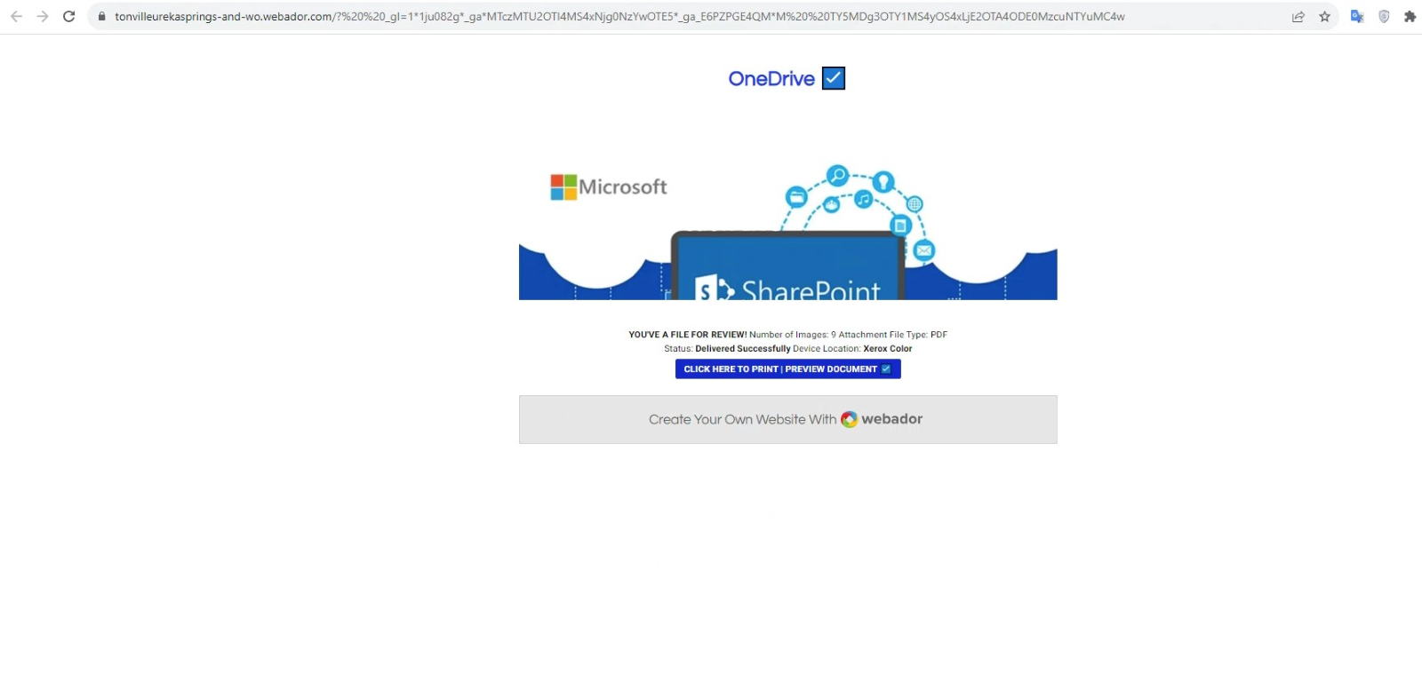Go back to the previous page
This screenshot has width=1422, height=697.
(x=16, y=16)
